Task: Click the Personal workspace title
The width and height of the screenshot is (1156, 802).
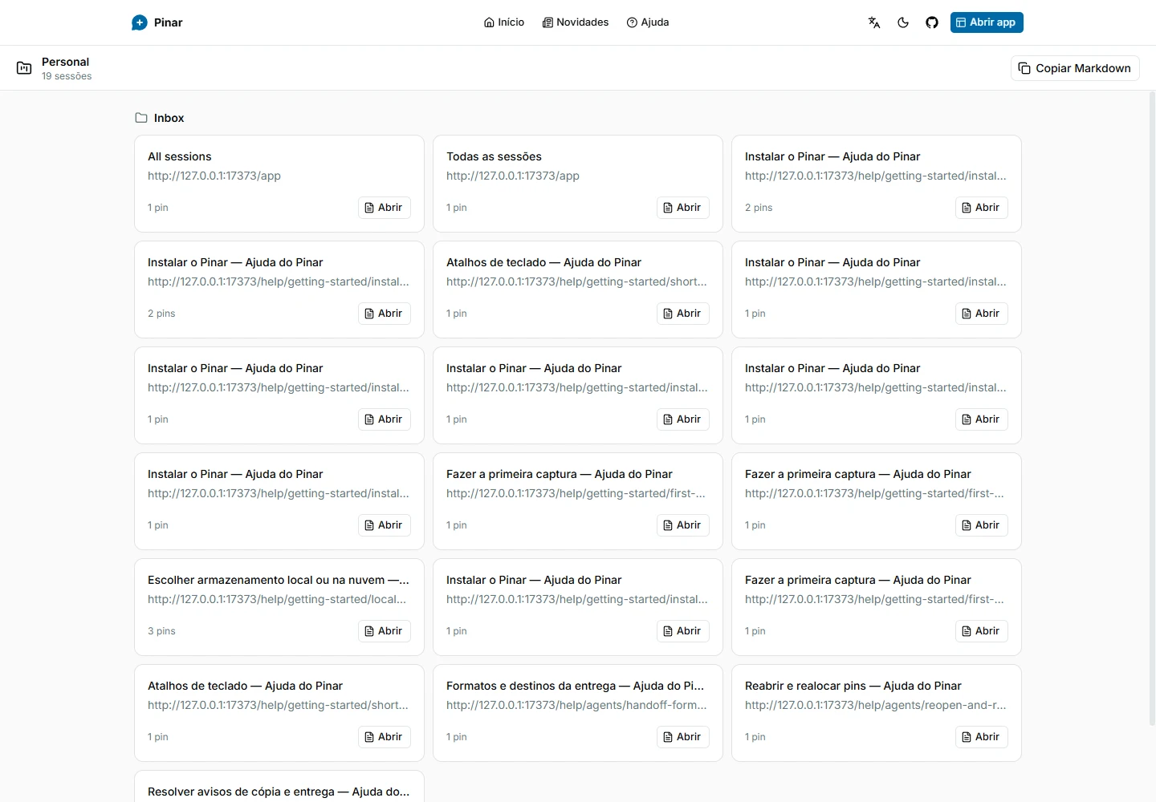Action: (x=66, y=62)
